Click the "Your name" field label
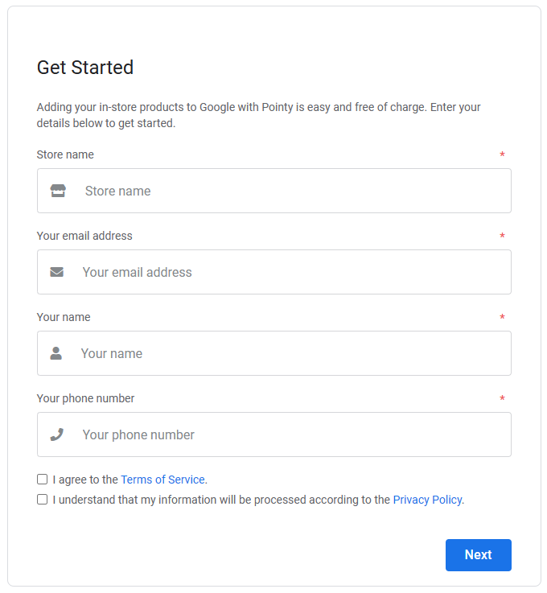Image resolution: width=547 pixels, height=593 pixels. coord(64,317)
